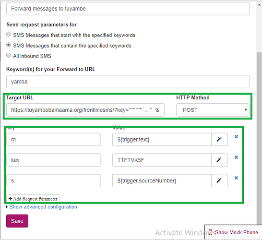262x240 pixels.
Task: Edit the value field 'TTFTVK5F'
Action: coord(162,160)
